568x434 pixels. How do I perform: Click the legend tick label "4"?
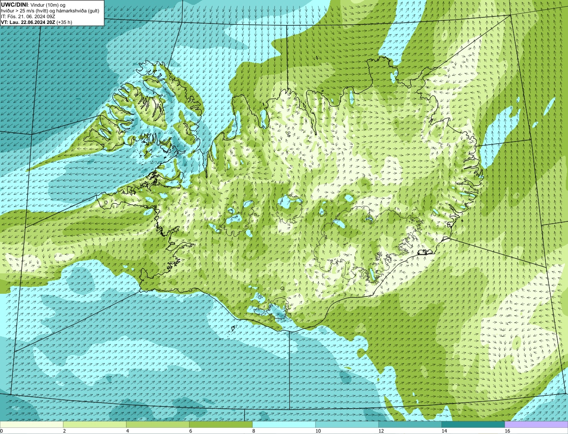127,431
